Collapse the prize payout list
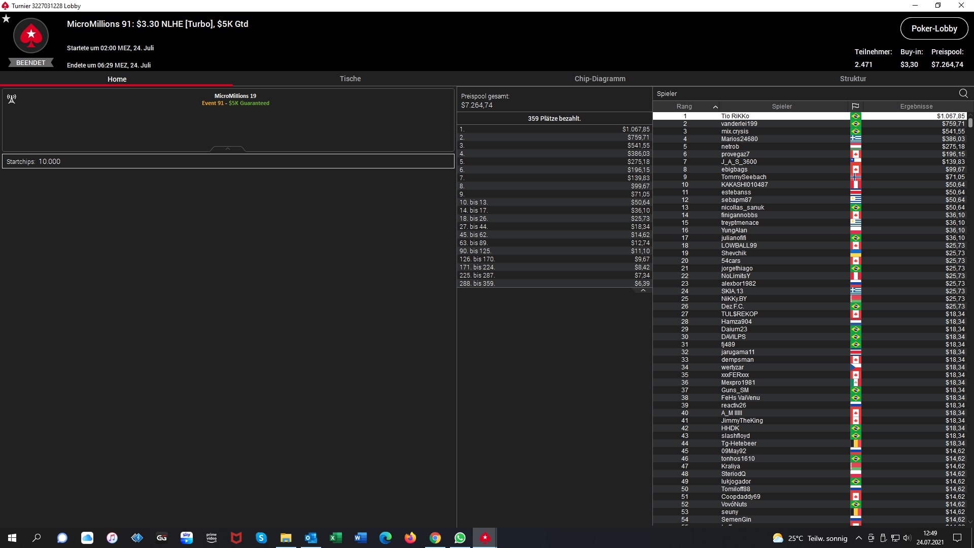 click(x=643, y=291)
